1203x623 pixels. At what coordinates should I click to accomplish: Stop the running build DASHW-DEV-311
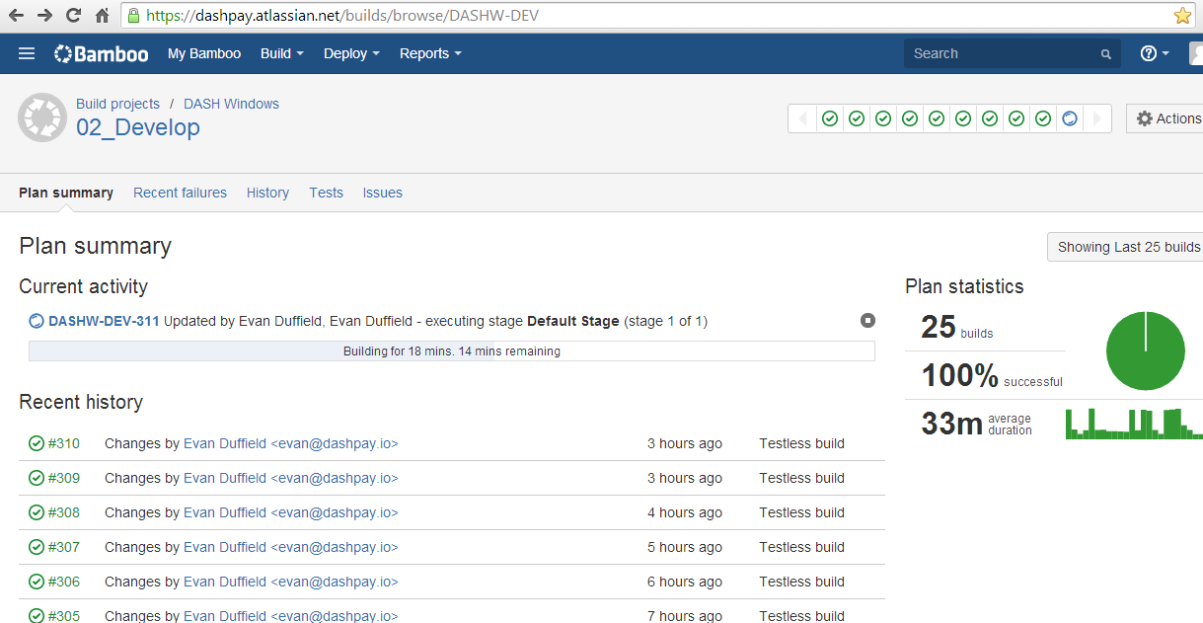coord(867,321)
